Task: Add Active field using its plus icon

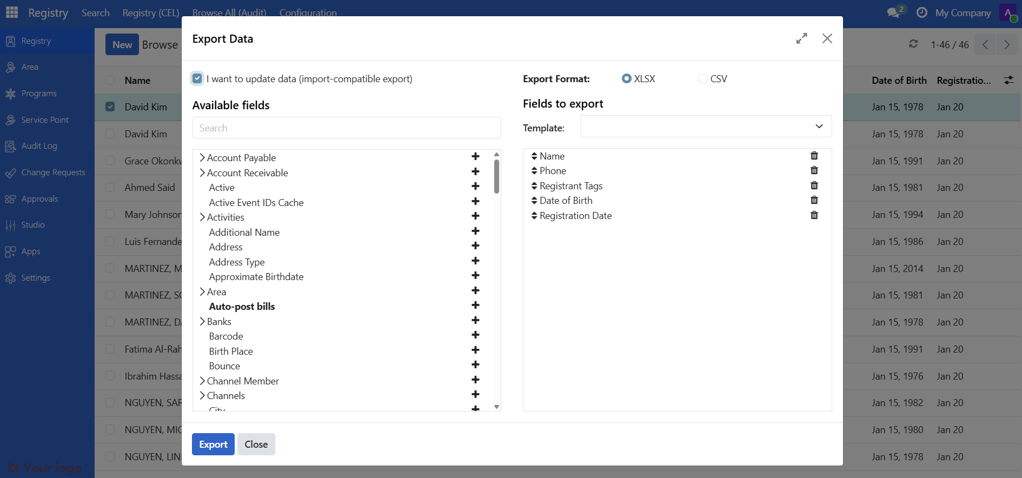Action: pyautogui.click(x=475, y=187)
